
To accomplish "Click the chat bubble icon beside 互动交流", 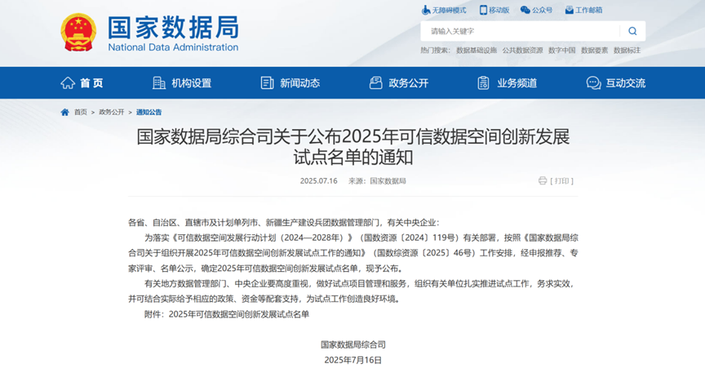I will point(593,82).
